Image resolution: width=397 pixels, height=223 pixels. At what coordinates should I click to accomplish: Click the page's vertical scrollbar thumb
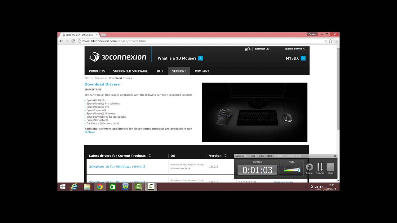[x=338, y=89]
